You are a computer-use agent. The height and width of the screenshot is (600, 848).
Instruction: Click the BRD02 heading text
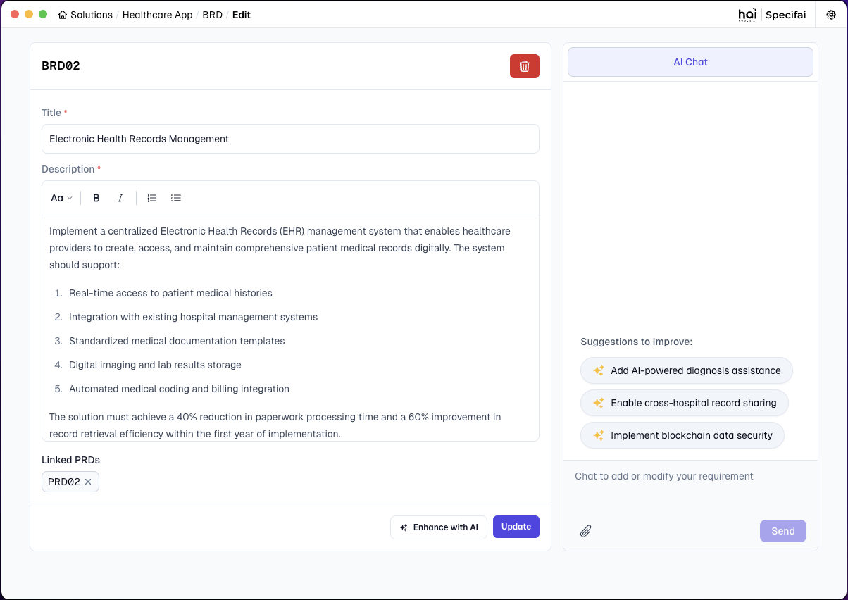[61, 66]
